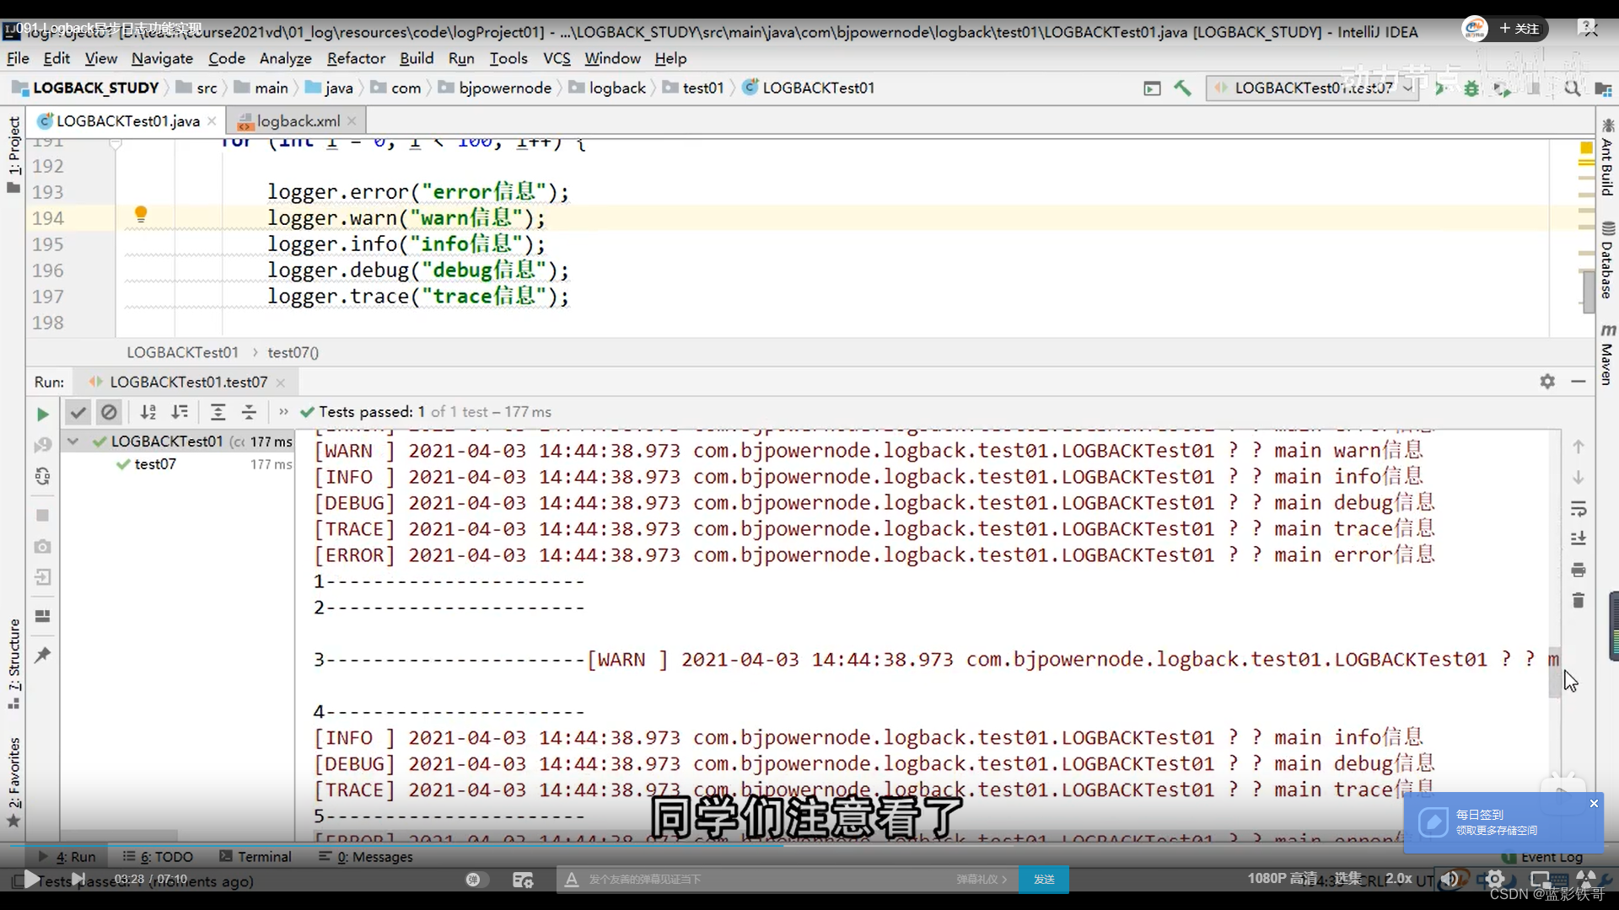
Task: Click the toolbar terminal window icon
Action: (1152, 88)
